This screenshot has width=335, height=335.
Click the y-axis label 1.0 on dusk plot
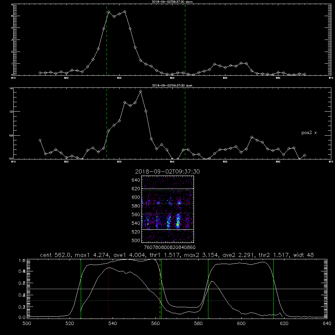point(11,112)
